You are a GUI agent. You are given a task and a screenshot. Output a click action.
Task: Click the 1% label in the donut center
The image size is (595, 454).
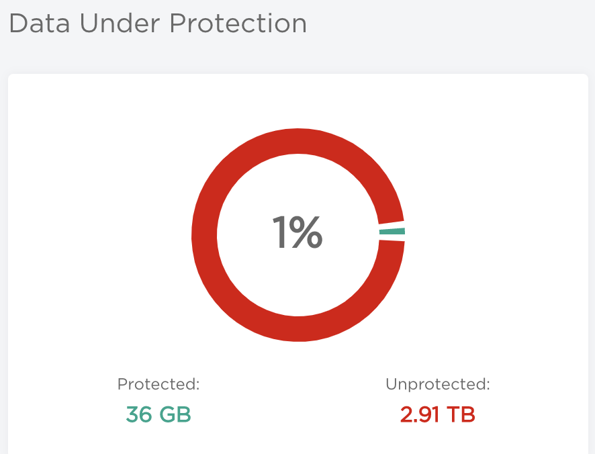pos(297,233)
